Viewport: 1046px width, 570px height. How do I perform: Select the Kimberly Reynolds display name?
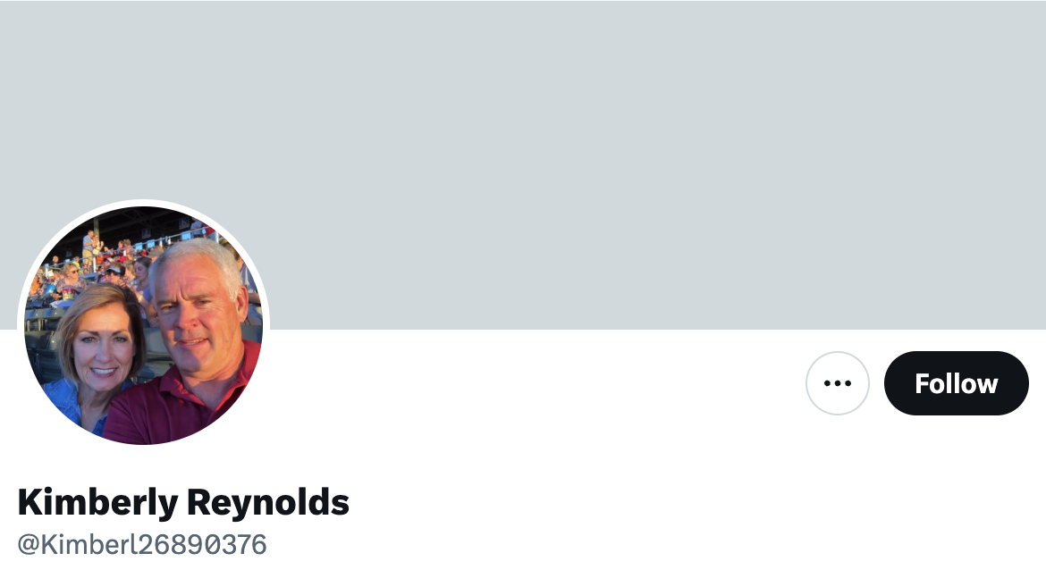coord(183,503)
